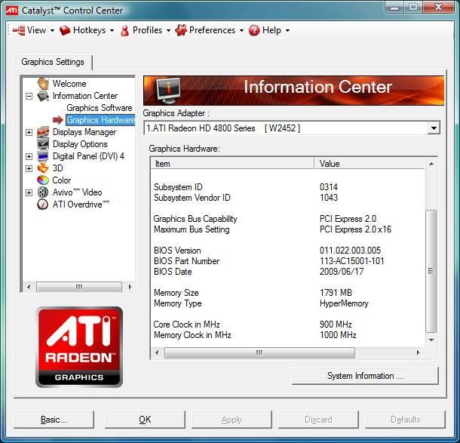Click the View menu dropdown arrow
Image resolution: width=460 pixels, height=443 pixels.
point(52,30)
